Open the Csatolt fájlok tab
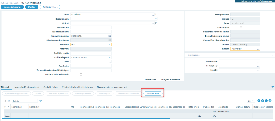This screenshot has height=121, width=275. coord(50,87)
